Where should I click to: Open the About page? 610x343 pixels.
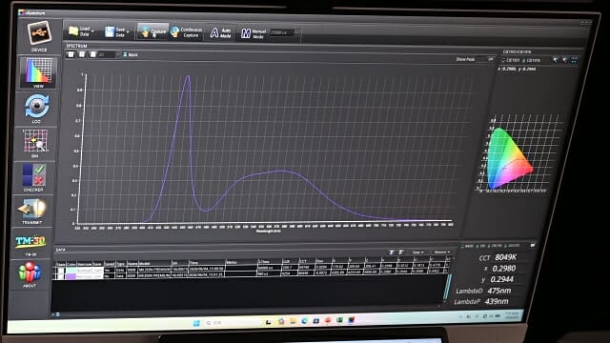point(30,274)
